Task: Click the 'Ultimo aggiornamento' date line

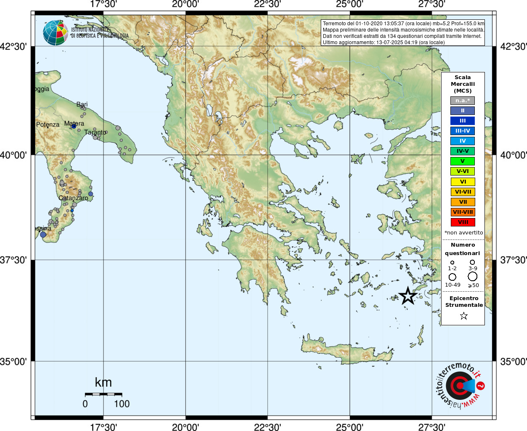Action: pos(383,43)
